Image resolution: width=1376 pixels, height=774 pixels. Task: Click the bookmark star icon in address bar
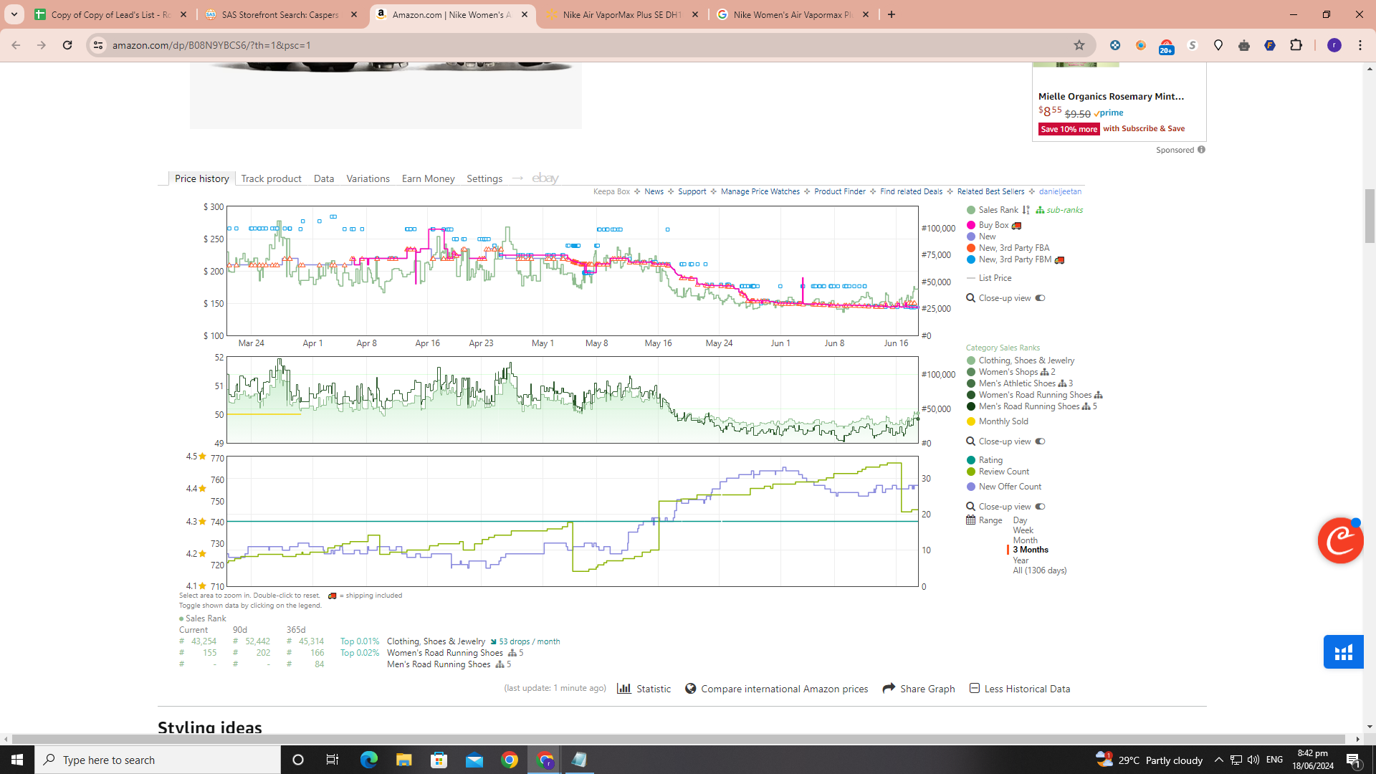coord(1079,45)
